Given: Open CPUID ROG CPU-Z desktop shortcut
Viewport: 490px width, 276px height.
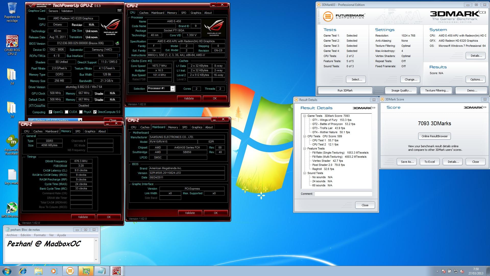Looking at the screenshot, I should [x=12, y=45].
